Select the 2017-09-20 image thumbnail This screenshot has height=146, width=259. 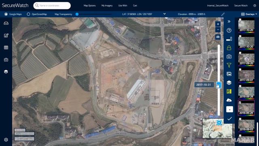click(246, 59)
